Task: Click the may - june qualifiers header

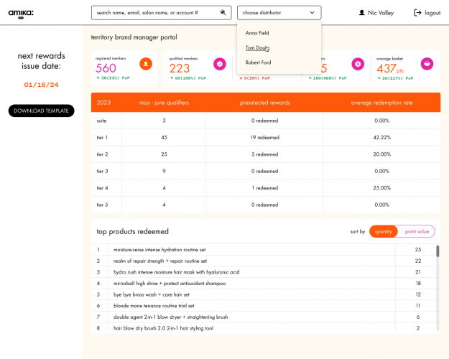Action: [x=164, y=103]
